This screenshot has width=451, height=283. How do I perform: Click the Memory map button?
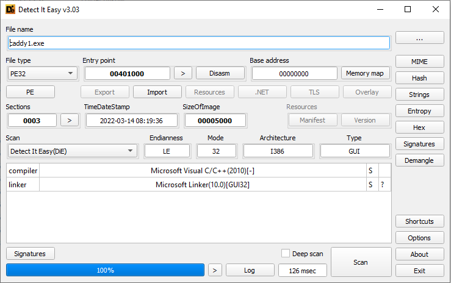[364, 73]
